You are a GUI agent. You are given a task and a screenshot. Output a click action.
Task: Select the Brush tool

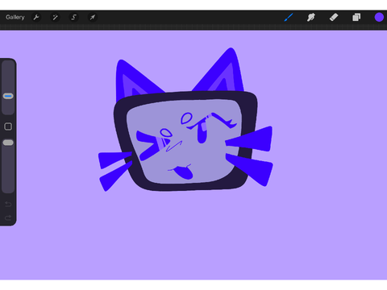289,18
